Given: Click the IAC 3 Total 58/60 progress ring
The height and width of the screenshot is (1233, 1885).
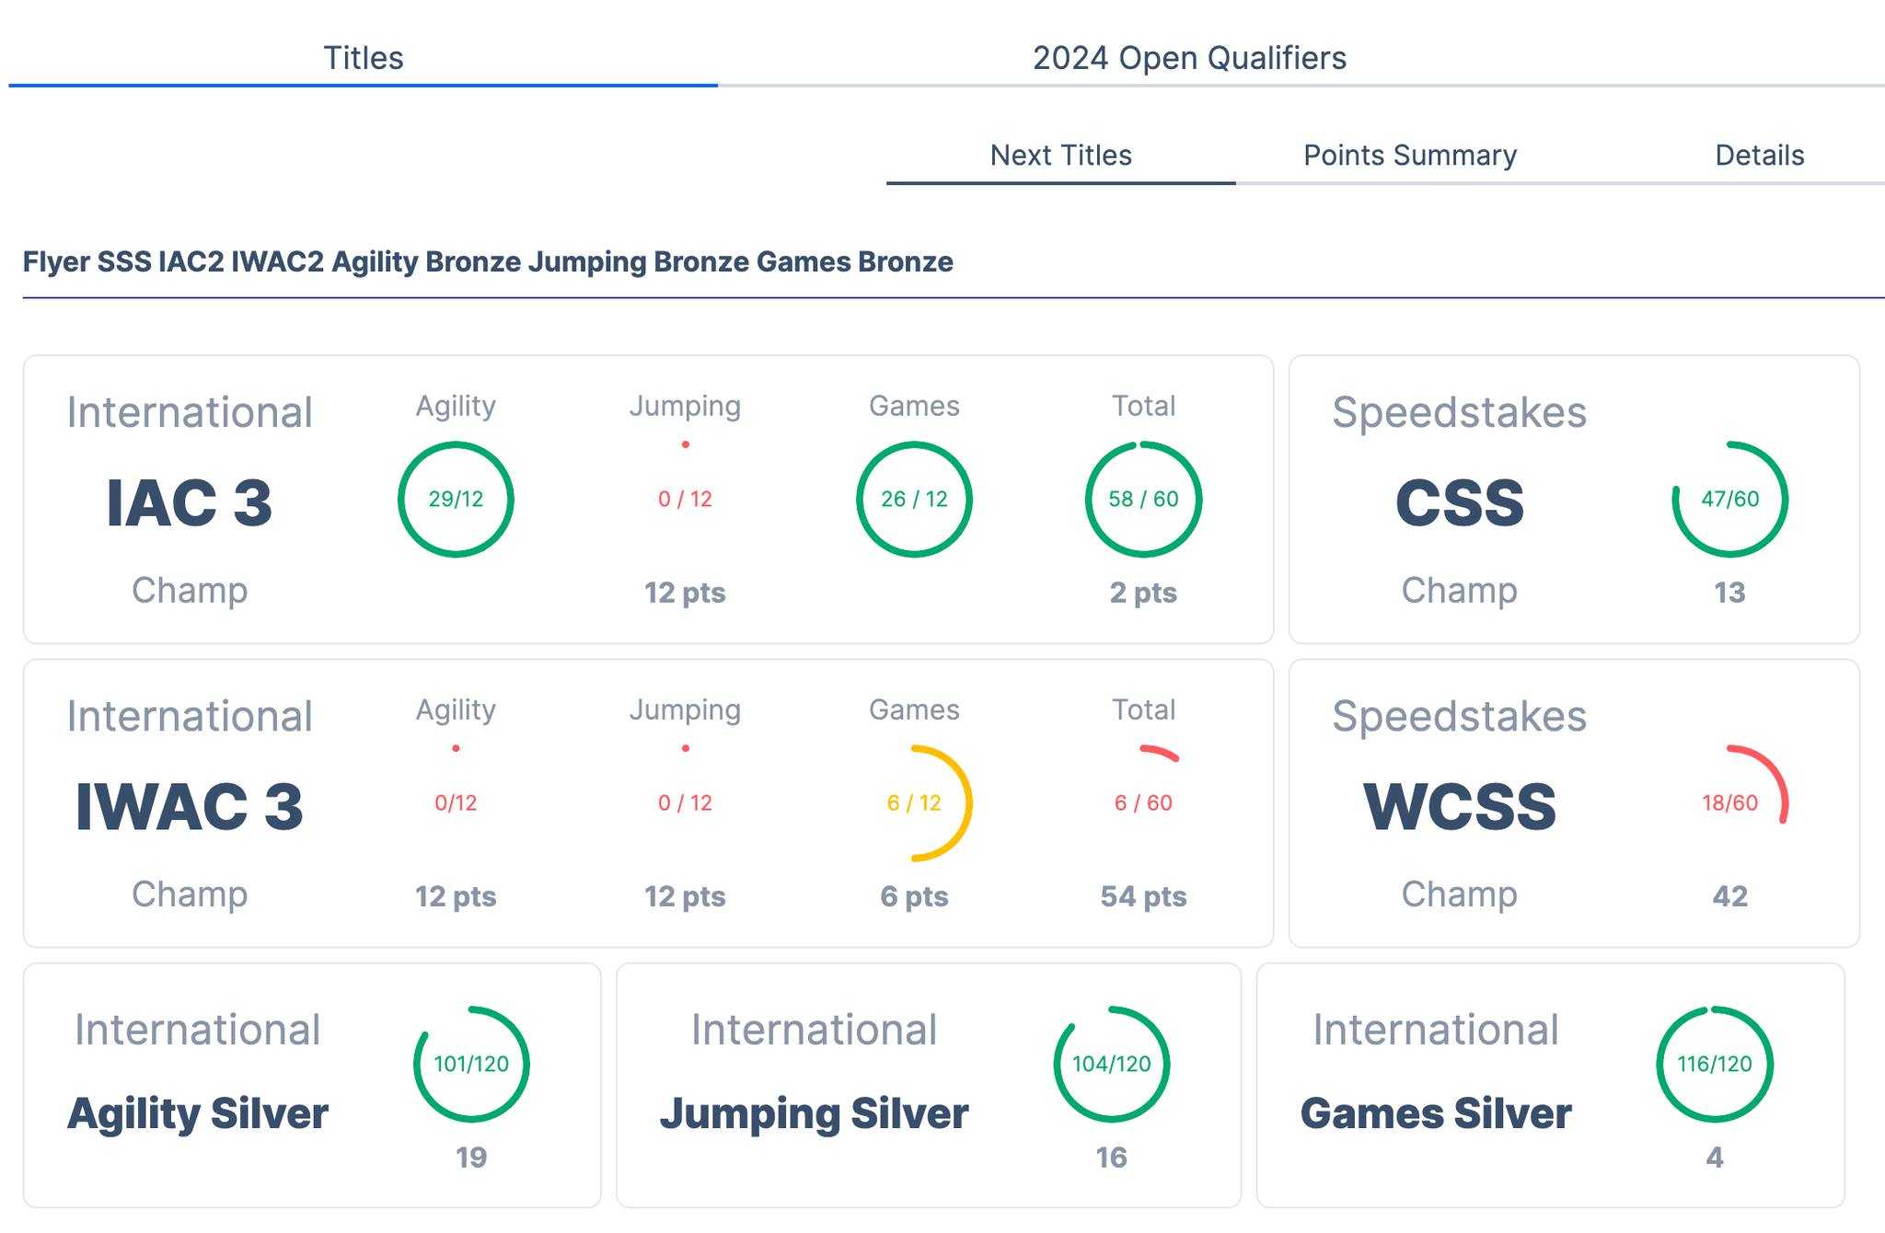Looking at the screenshot, I should click(x=1143, y=499).
